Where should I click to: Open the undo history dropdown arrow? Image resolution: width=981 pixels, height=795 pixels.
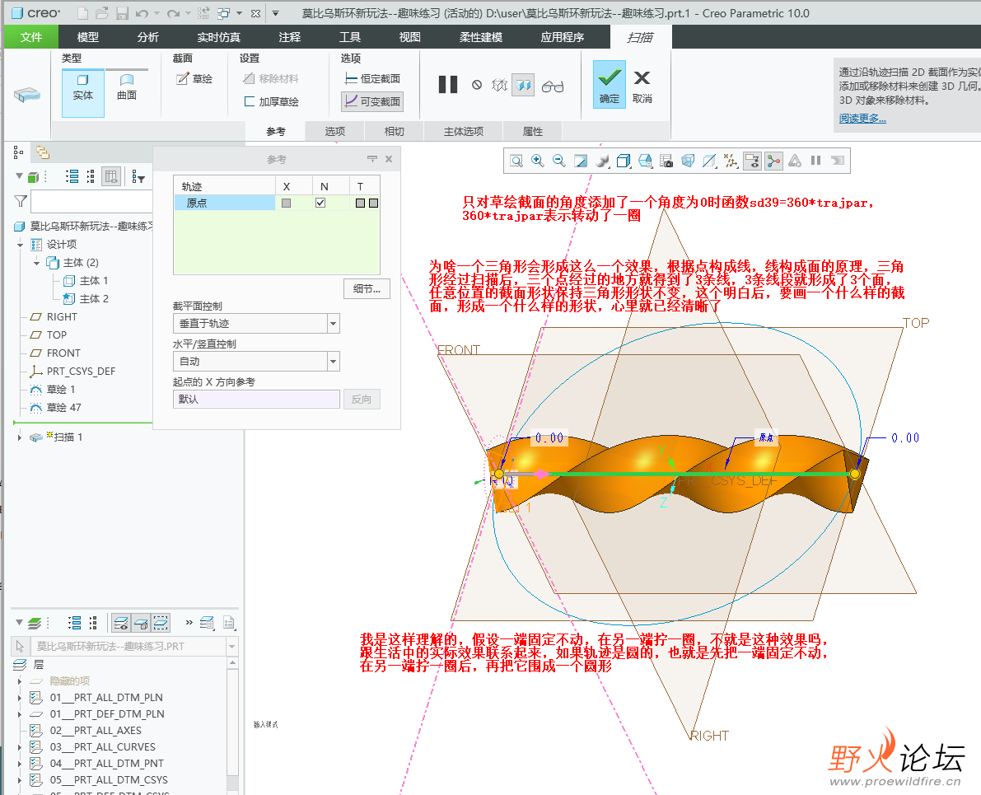(x=156, y=13)
